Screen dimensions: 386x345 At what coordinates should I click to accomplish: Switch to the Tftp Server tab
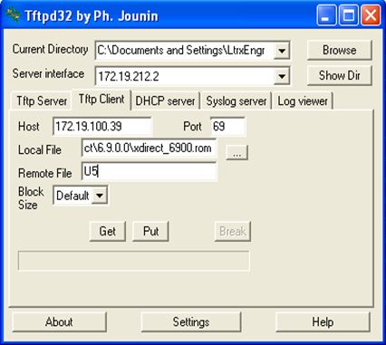tap(42, 101)
